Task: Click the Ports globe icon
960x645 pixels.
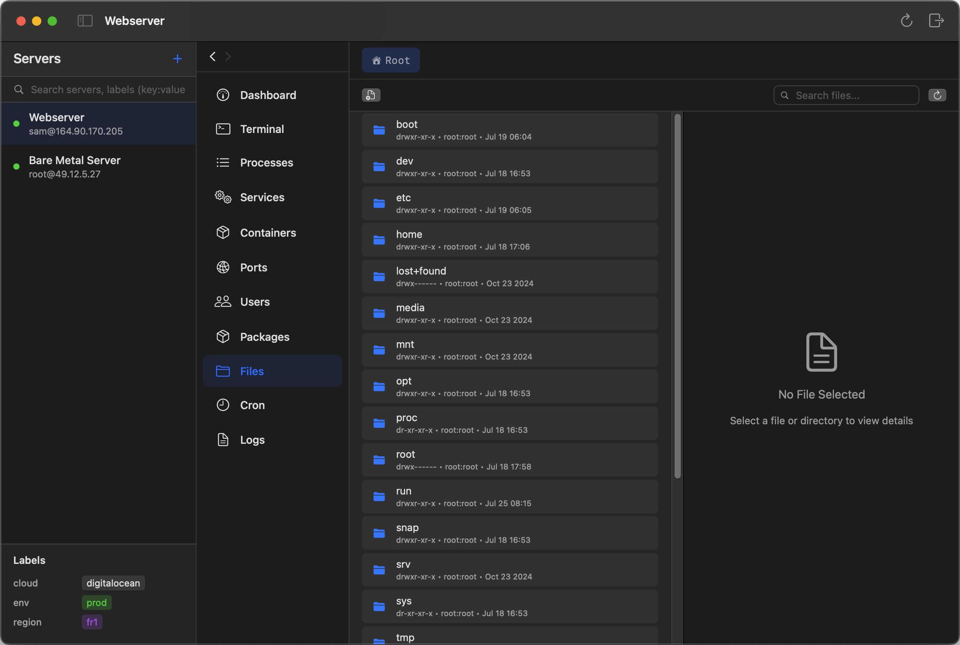Action: 223,268
